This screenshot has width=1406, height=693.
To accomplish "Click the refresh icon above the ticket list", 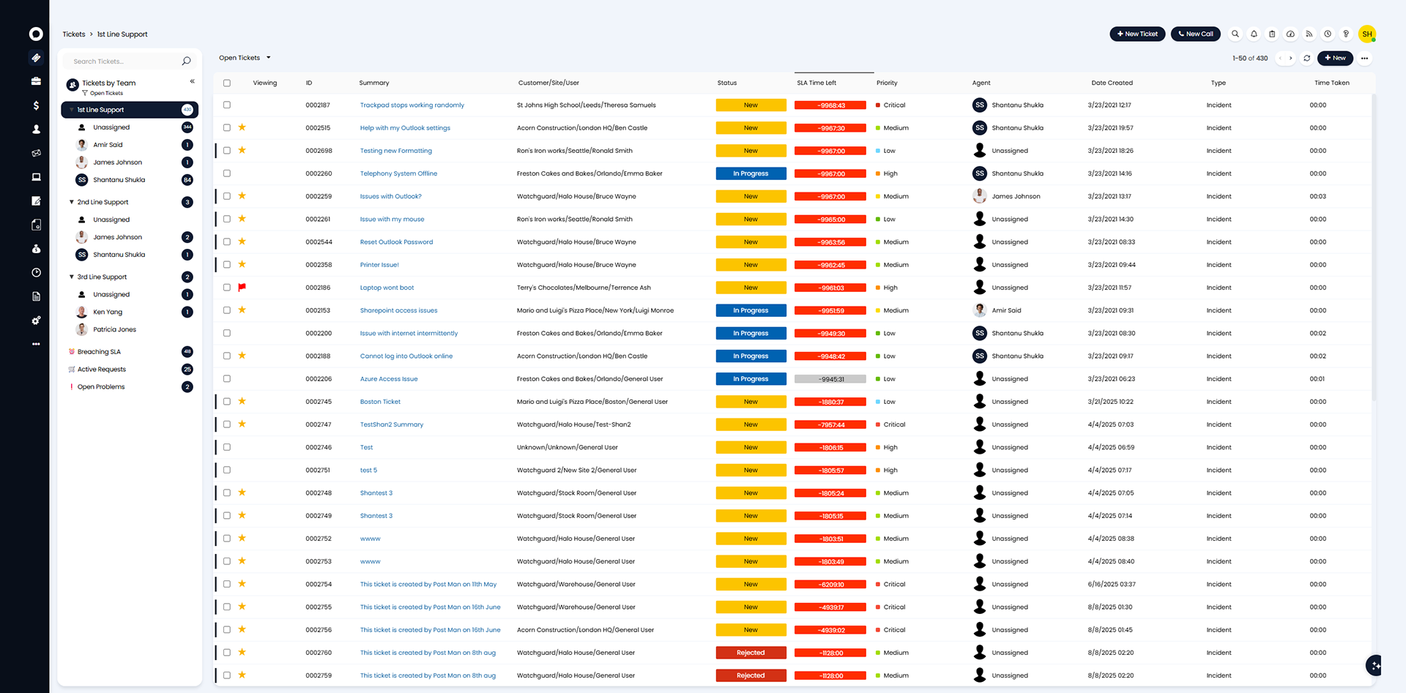I will [1306, 58].
